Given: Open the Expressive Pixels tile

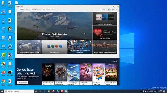Looking at the screenshot, I should 105,33.
